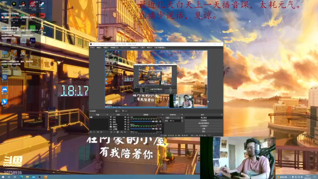318x179 pixels.
Task: Open Adobe Audition desktop shortcut
Action: (x=33, y=41)
